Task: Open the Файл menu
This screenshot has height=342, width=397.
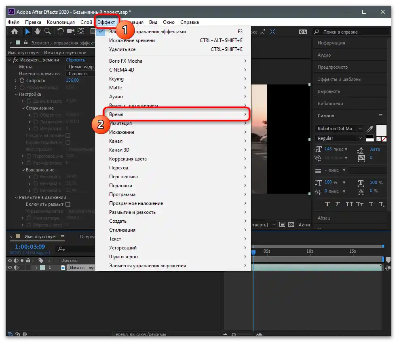Action: pos(13,22)
